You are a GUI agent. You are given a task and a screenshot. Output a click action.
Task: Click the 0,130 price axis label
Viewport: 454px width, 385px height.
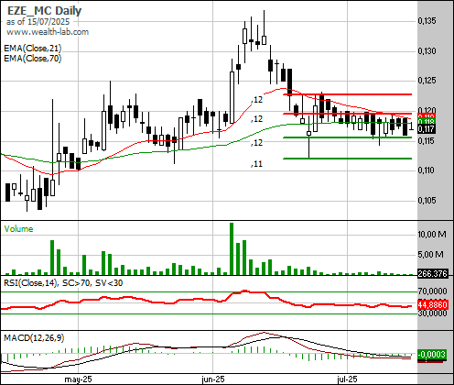click(x=427, y=50)
